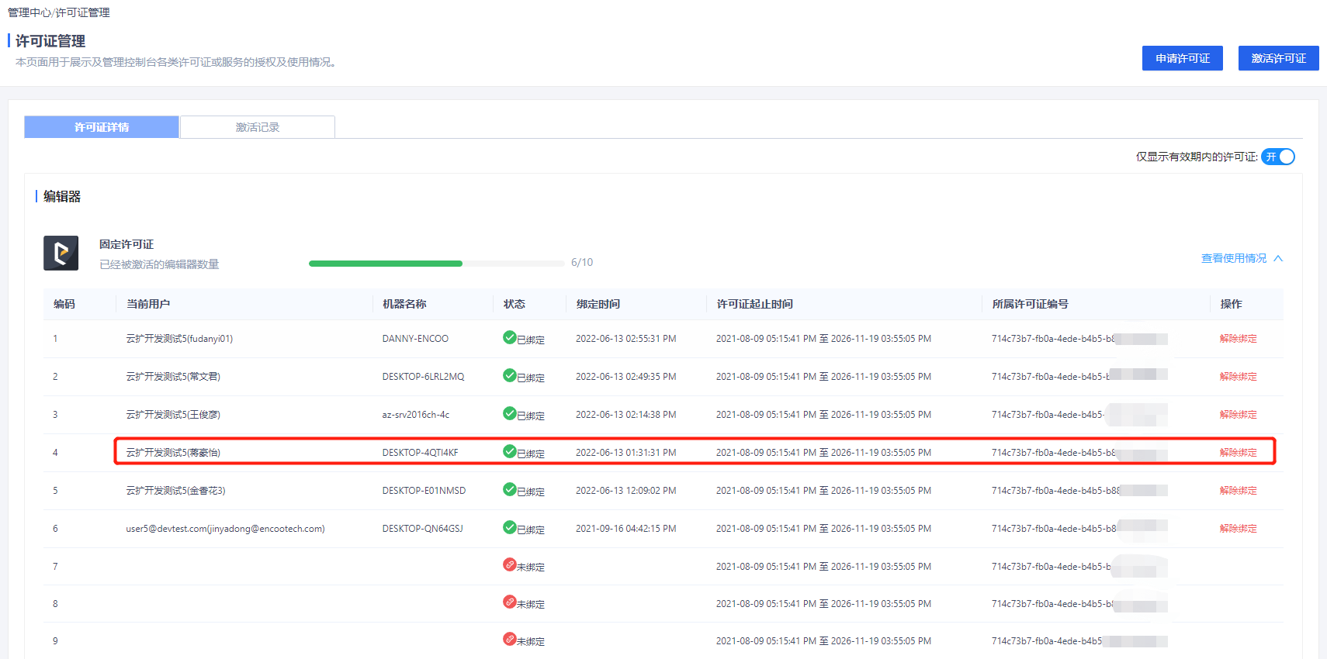The image size is (1327, 659).
Task: Click the 查看使用情况 link
Action: 1234,258
